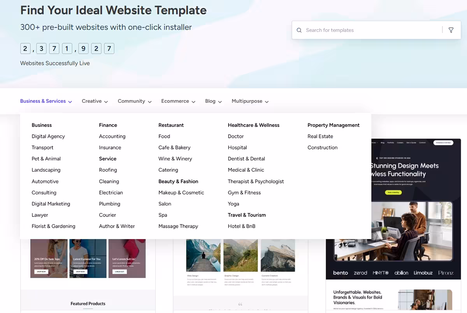Open the filter funnel icon
This screenshot has height=313, width=467.
tap(451, 30)
